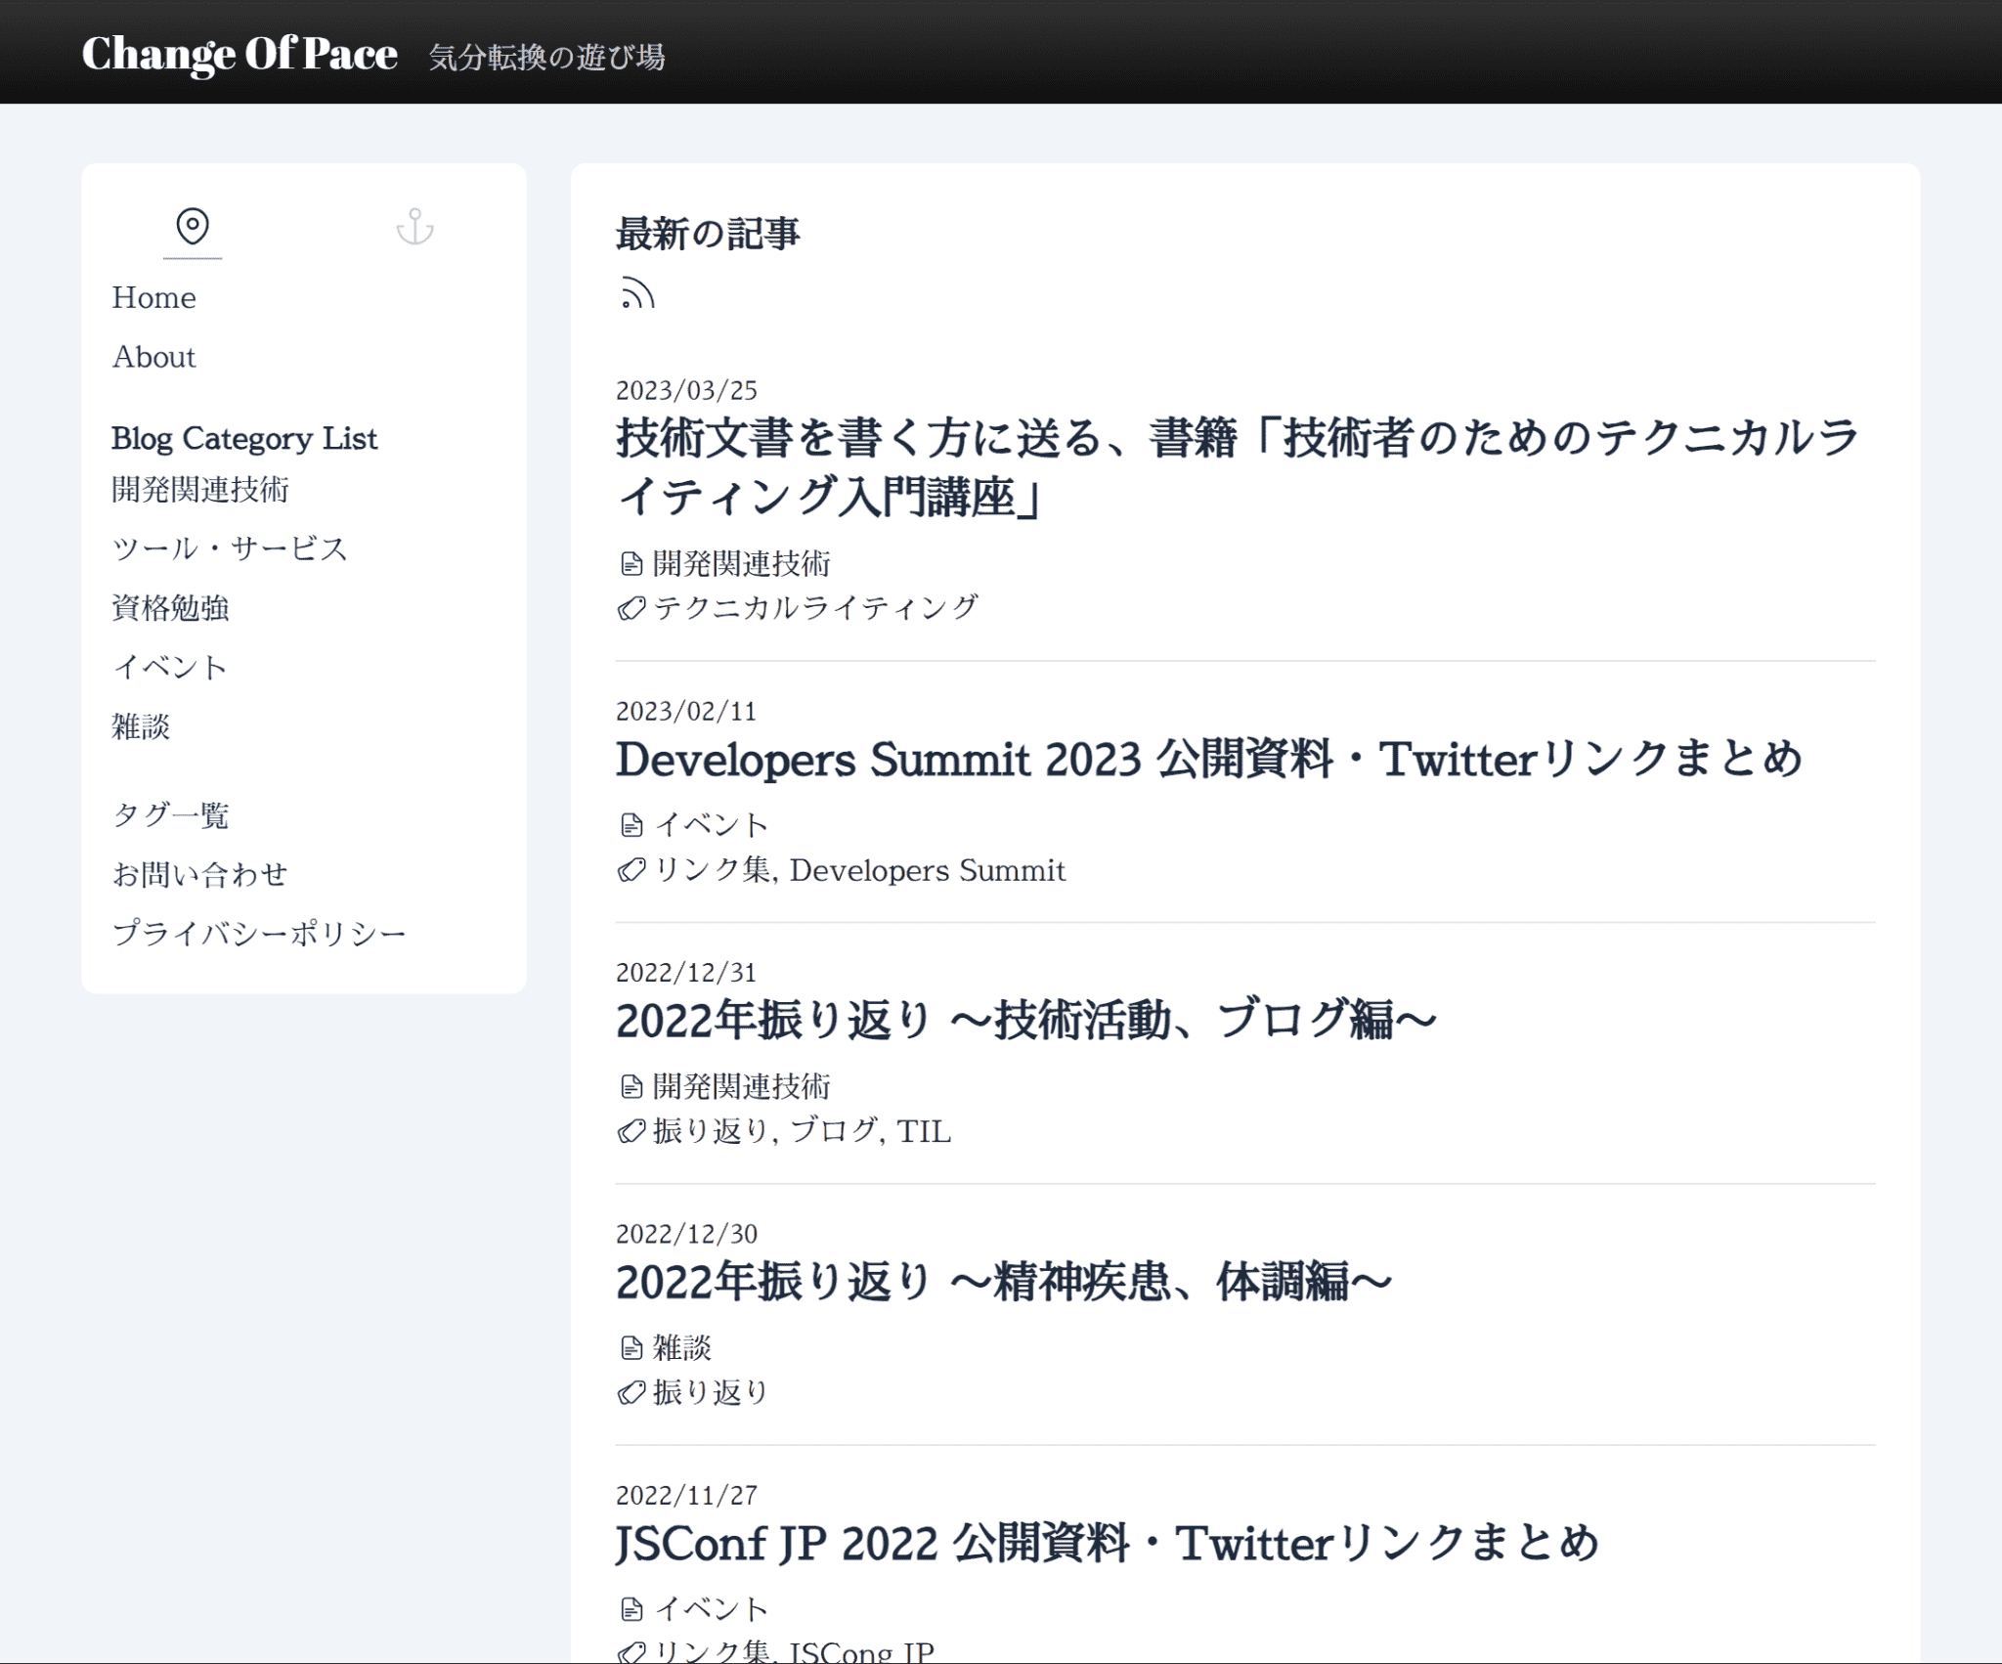Open the About page link
Image resolution: width=2002 pixels, height=1664 pixels.
(153, 357)
